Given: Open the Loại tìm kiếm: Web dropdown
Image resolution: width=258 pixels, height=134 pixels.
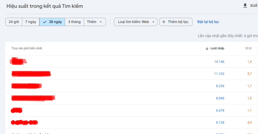Looking at the screenshot, I should (x=136, y=22).
